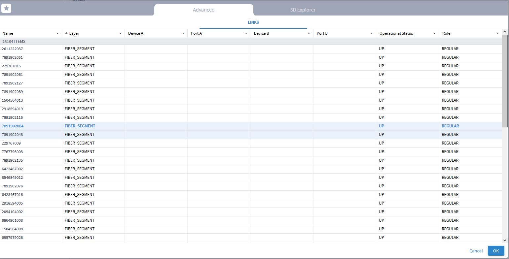Open the Device B column dropdown

point(309,33)
